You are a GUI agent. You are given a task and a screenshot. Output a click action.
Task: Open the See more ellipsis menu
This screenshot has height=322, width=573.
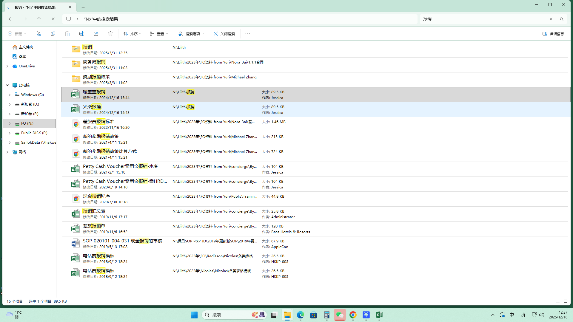[248, 34]
